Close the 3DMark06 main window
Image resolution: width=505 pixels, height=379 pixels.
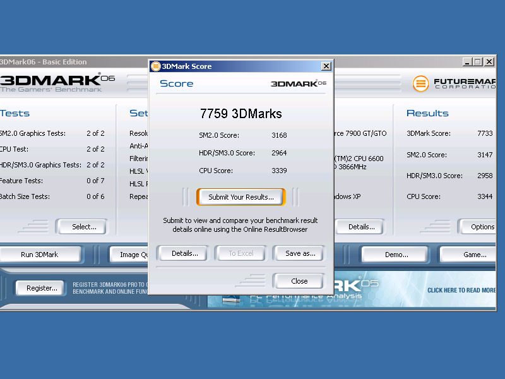[489, 61]
